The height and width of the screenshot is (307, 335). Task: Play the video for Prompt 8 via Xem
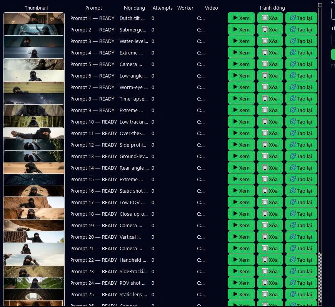coord(241,99)
